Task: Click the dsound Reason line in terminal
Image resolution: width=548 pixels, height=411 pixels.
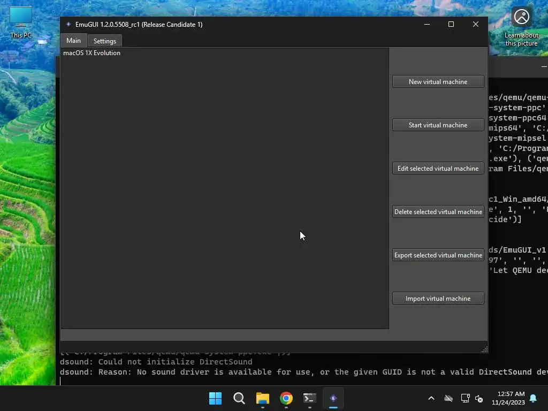Action: pos(304,372)
